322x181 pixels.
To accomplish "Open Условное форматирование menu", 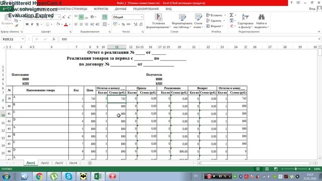I will coord(158,21).
